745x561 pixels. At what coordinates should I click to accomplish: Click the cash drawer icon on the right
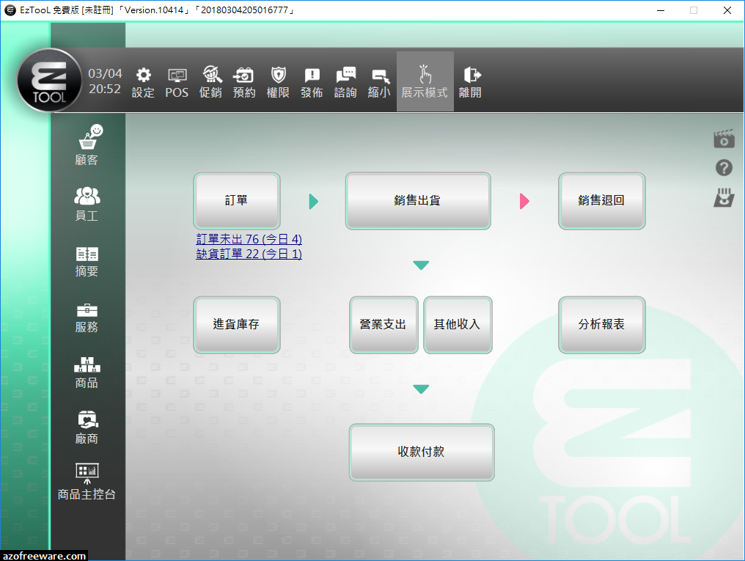click(x=724, y=198)
